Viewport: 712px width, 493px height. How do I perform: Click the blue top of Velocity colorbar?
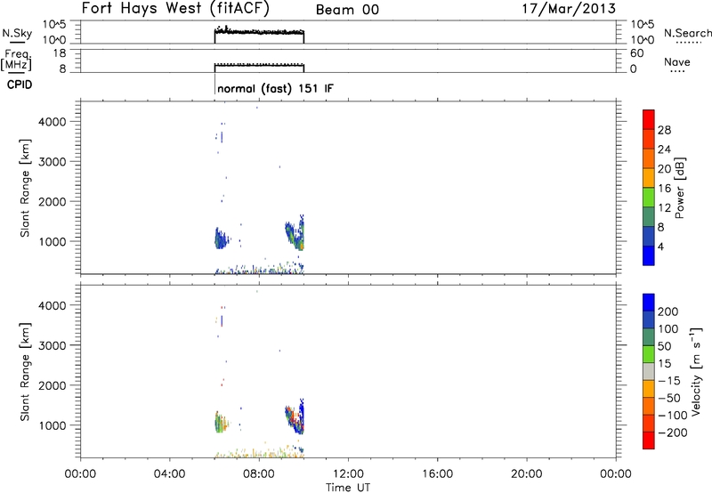[649, 303]
